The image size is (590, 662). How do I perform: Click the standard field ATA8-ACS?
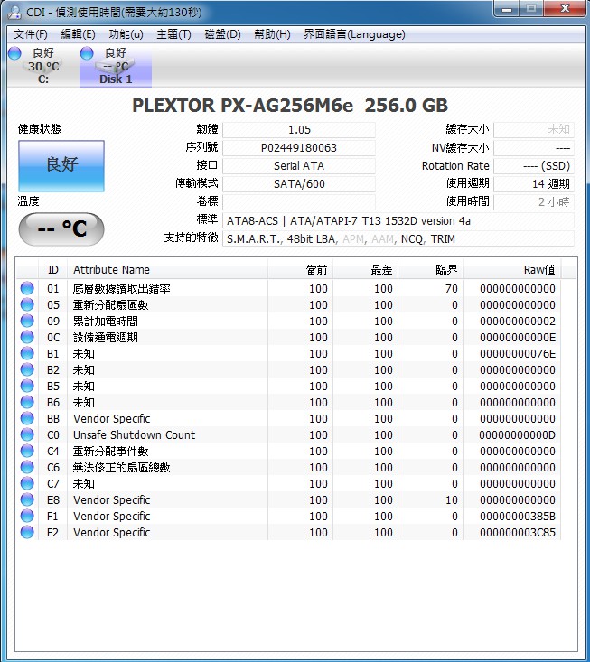(398, 220)
